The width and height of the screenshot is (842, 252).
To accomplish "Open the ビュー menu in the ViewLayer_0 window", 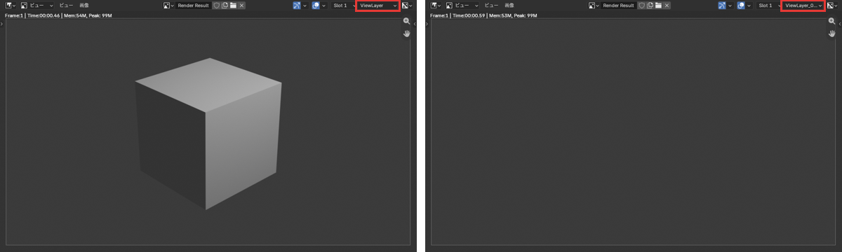I will point(491,6).
